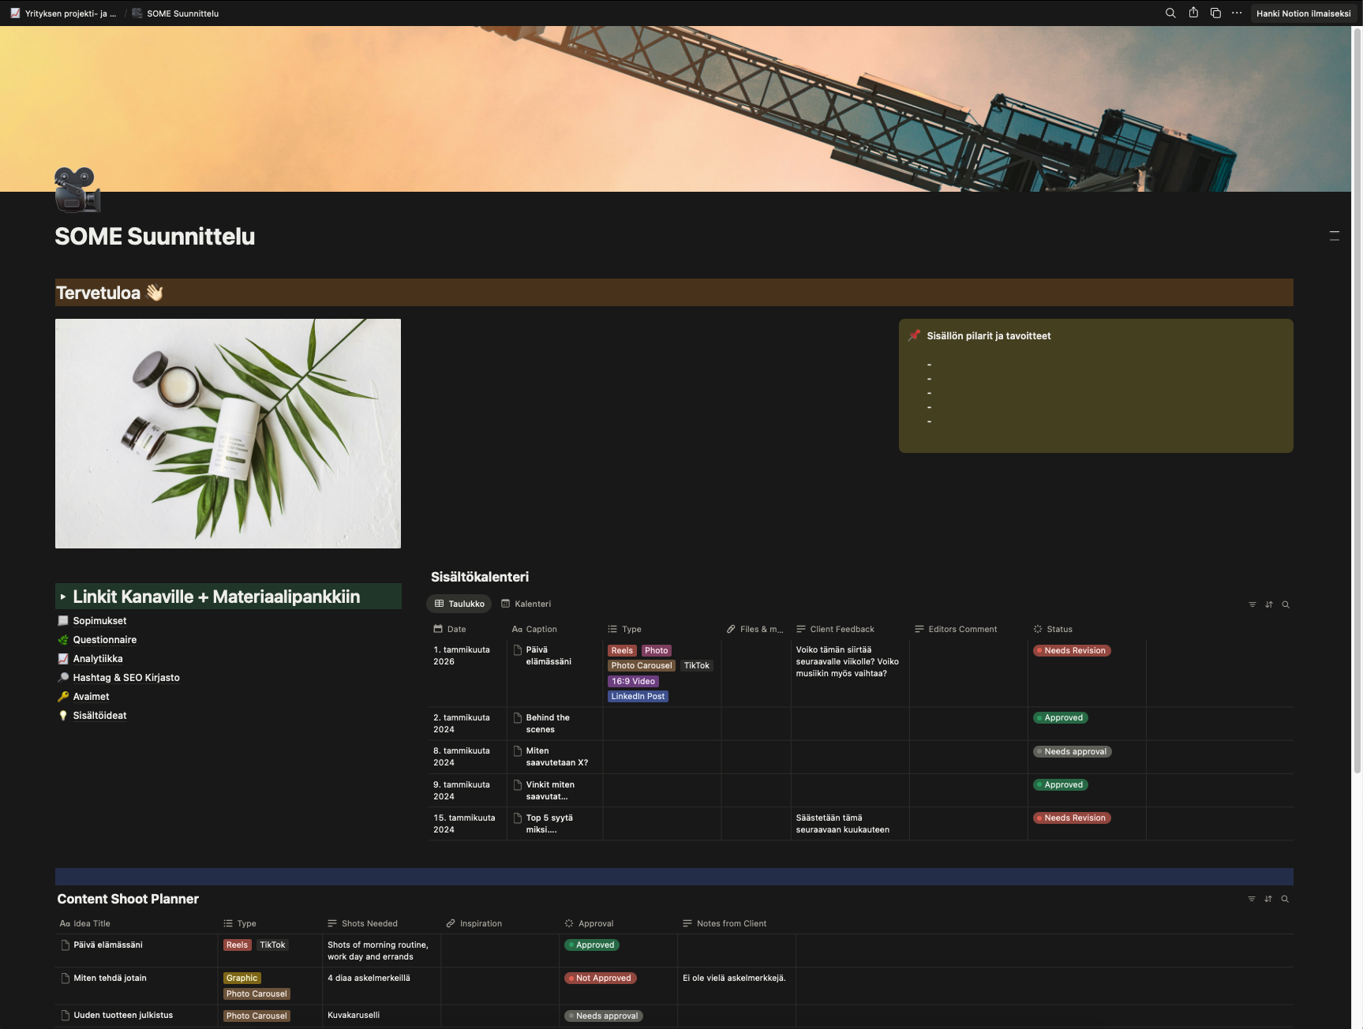Open the Date column header menu
This screenshot has height=1029, width=1363.
pyautogui.click(x=468, y=630)
